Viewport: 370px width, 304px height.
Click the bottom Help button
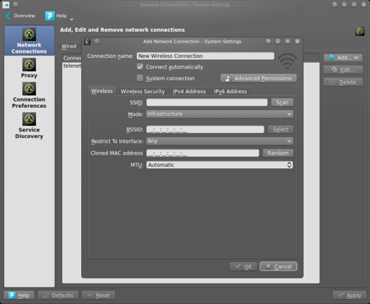[19, 295]
